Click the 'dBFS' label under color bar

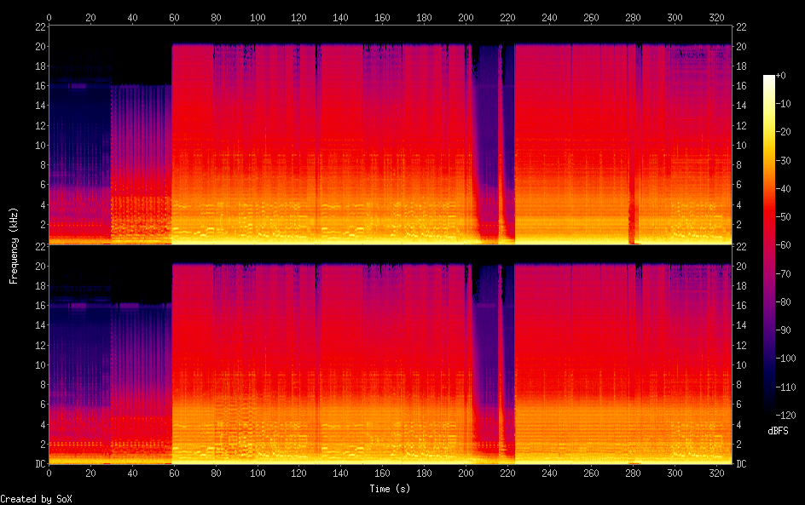pos(778,432)
